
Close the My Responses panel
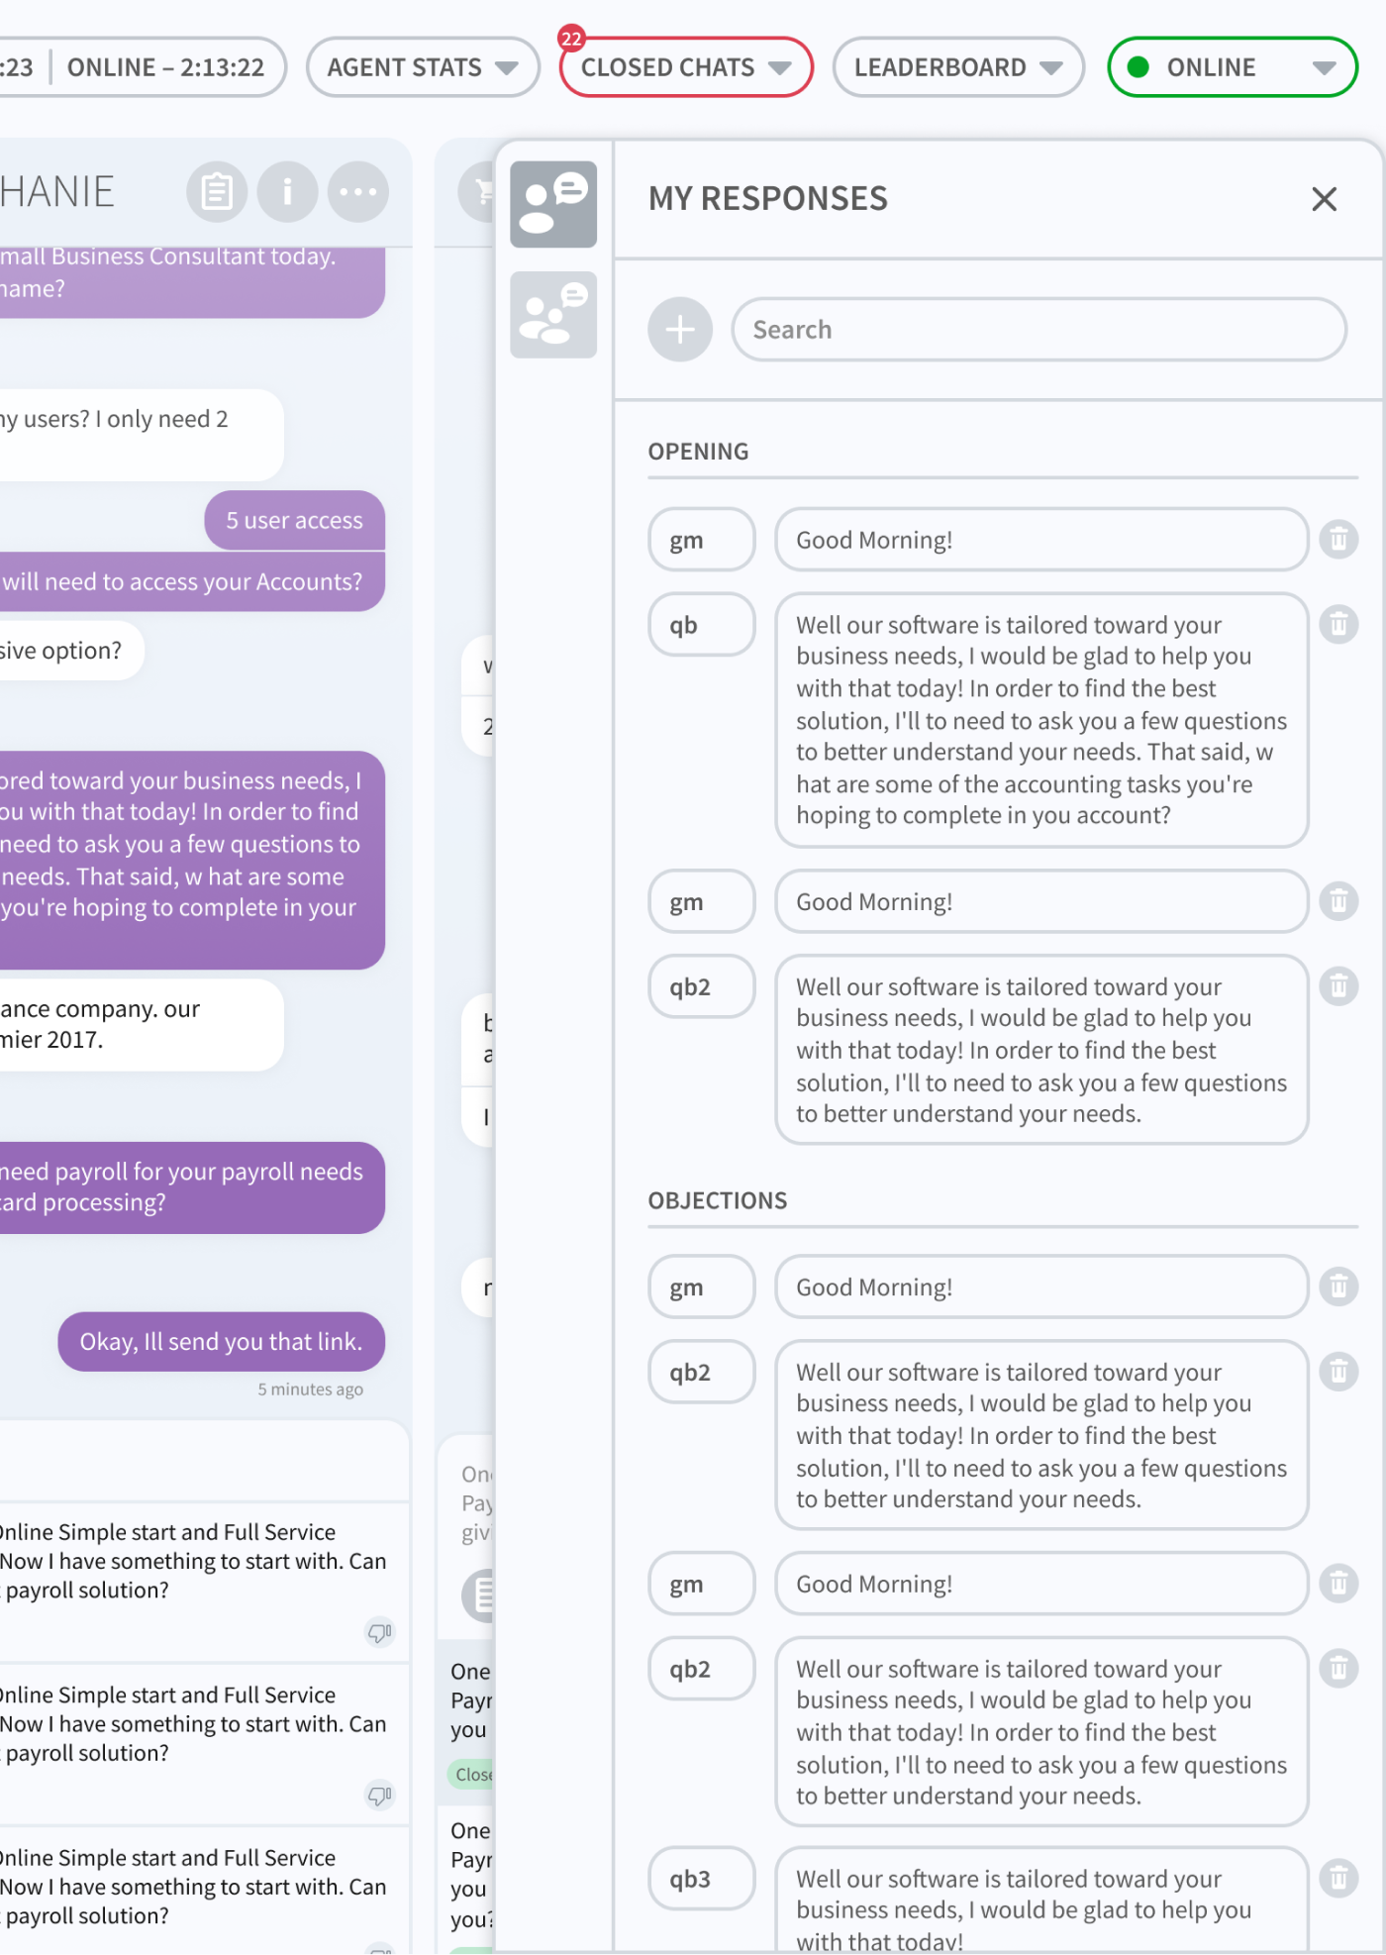point(1324,199)
